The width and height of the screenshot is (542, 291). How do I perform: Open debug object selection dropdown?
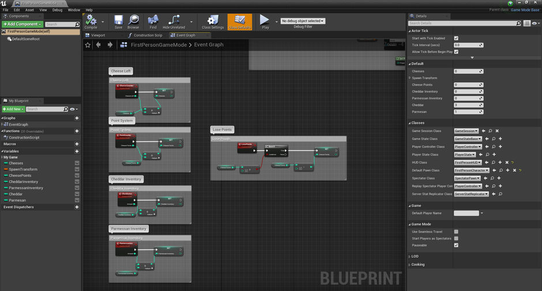click(303, 21)
